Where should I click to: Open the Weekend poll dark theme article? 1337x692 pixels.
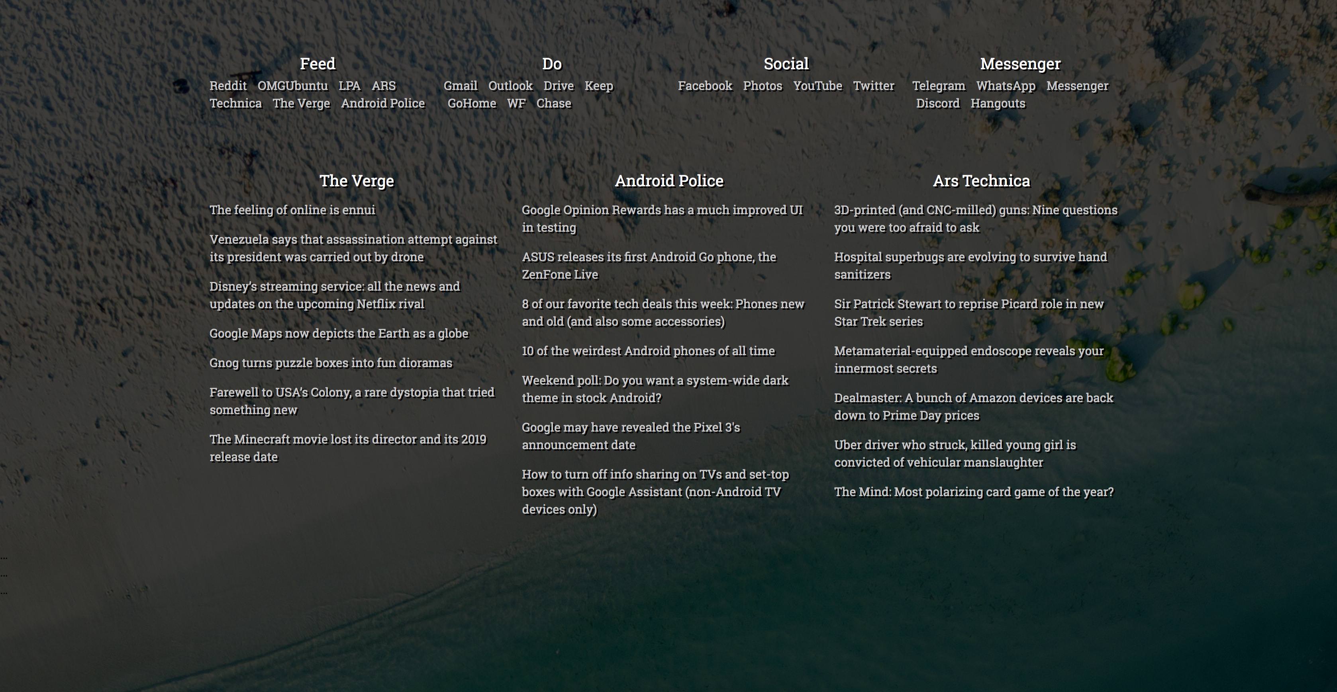pos(655,389)
